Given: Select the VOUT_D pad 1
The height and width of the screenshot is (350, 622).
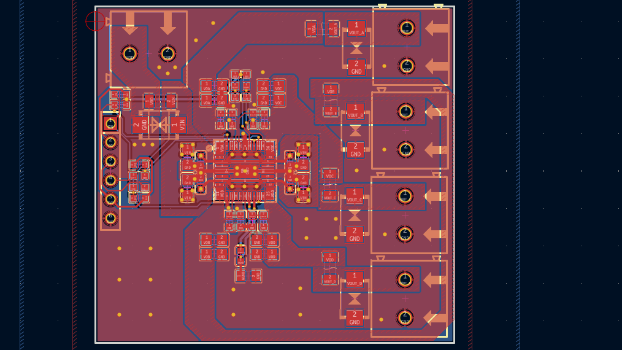Looking at the screenshot, I should click(355, 279).
